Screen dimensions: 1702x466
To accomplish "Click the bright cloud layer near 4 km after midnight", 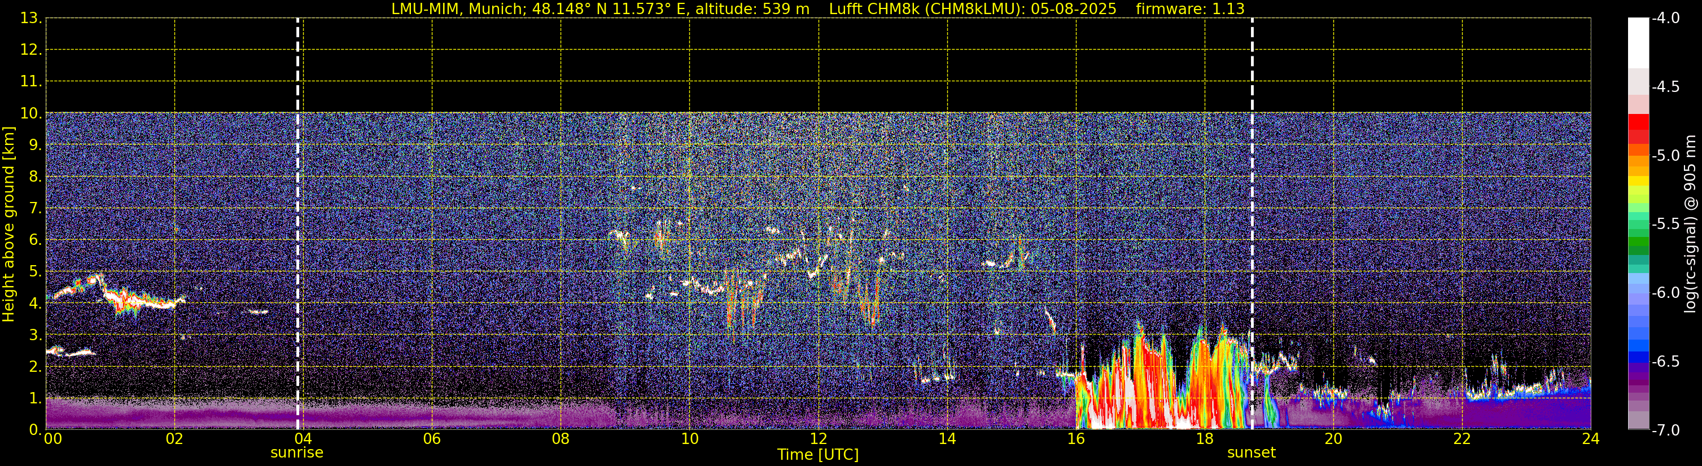I will tap(119, 296).
